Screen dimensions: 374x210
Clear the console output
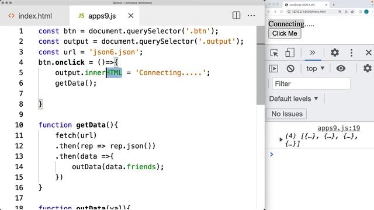(290, 69)
